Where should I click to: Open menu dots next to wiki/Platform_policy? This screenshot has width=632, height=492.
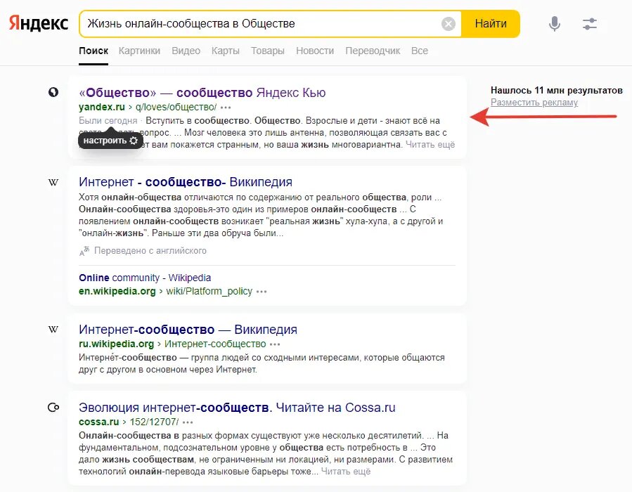262,292
